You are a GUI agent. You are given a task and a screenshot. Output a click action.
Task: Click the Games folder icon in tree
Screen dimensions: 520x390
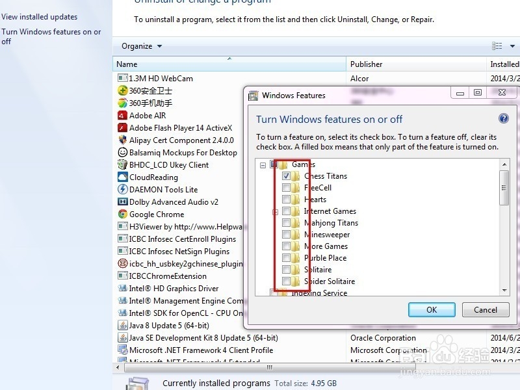click(x=283, y=164)
